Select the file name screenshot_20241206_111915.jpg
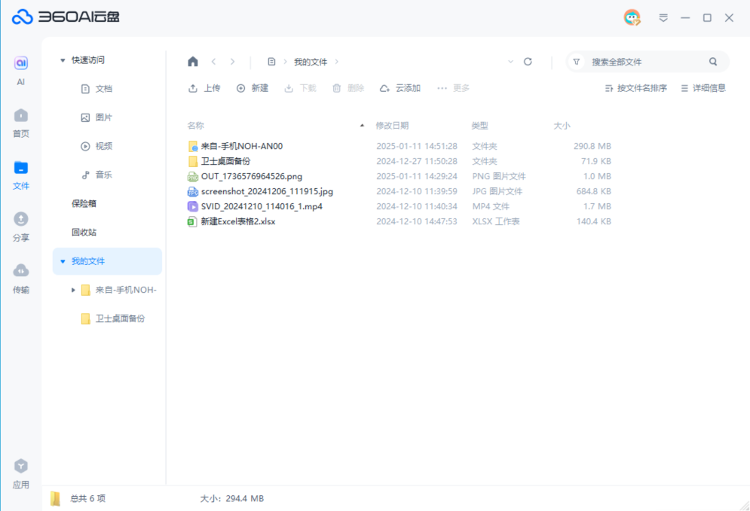The height and width of the screenshot is (511, 750). click(x=267, y=191)
